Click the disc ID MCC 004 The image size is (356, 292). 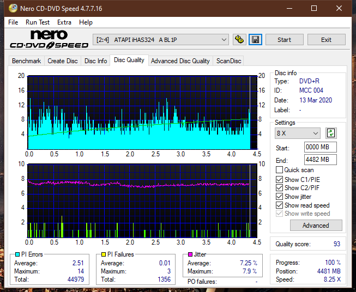coord(311,90)
